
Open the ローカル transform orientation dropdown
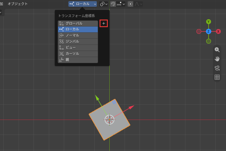[82, 4]
